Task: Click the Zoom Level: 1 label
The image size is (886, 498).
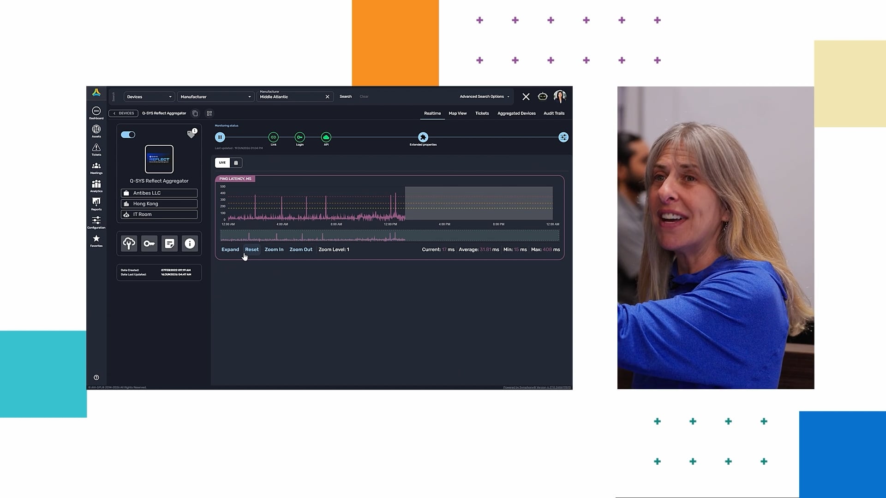Action: (334, 249)
